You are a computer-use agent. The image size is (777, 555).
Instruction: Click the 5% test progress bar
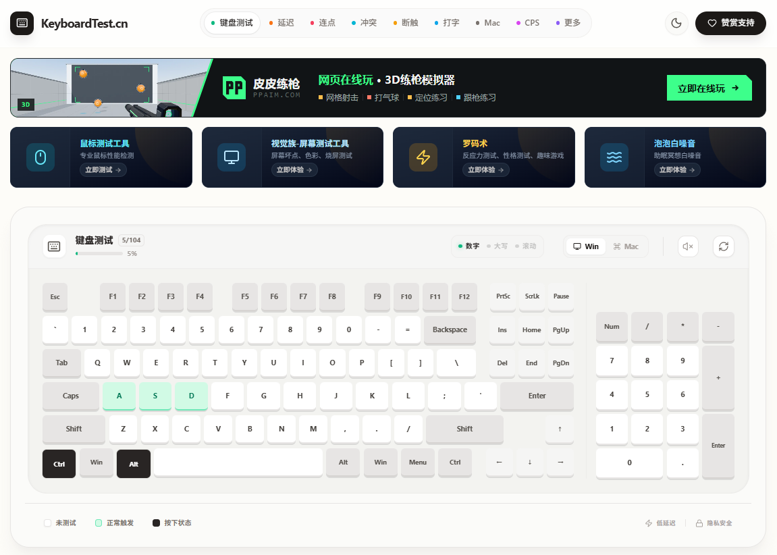tap(99, 254)
